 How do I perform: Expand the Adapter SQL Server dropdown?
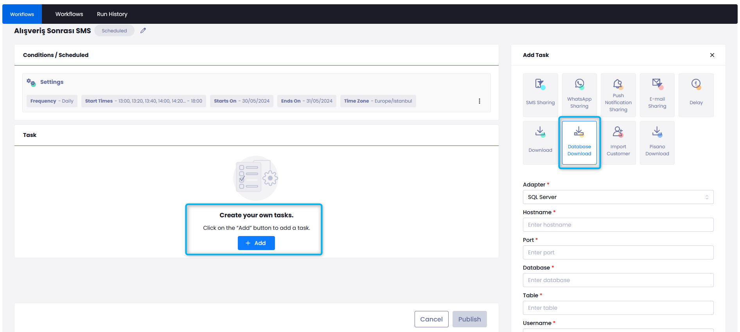(618, 197)
